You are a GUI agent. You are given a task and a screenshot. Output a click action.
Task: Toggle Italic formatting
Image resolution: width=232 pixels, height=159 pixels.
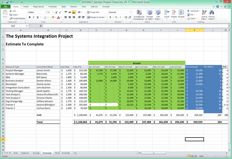click(34, 17)
